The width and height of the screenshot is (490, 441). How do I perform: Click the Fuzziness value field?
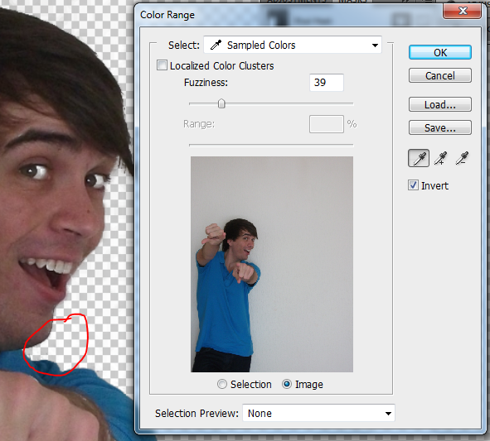(x=326, y=83)
